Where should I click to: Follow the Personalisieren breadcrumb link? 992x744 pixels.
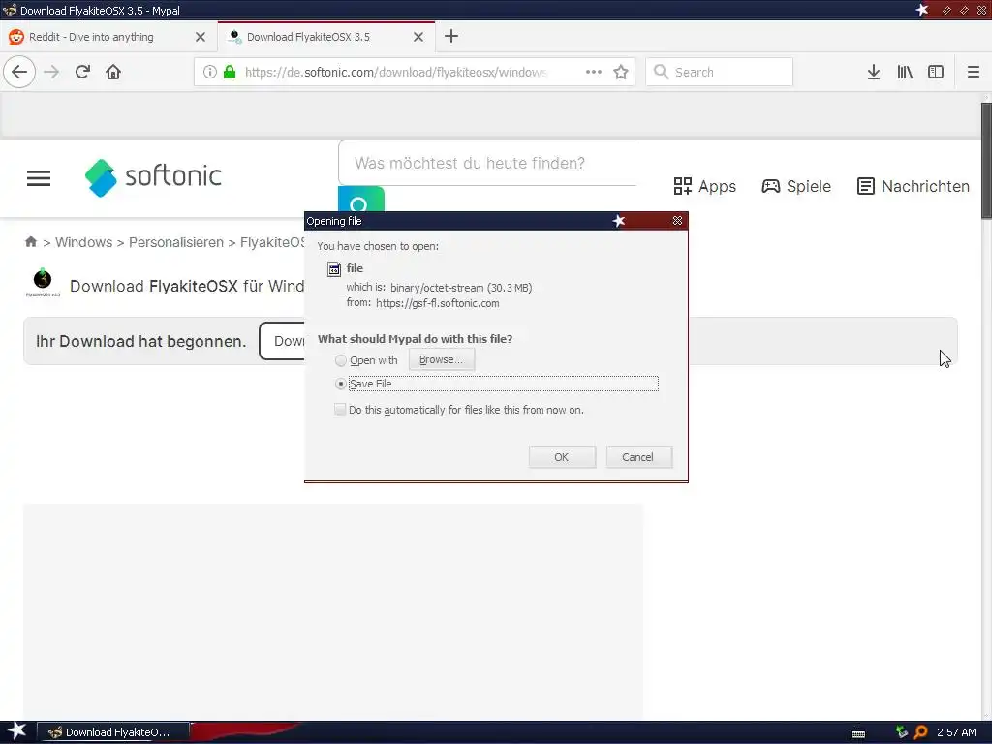[176, 242]
